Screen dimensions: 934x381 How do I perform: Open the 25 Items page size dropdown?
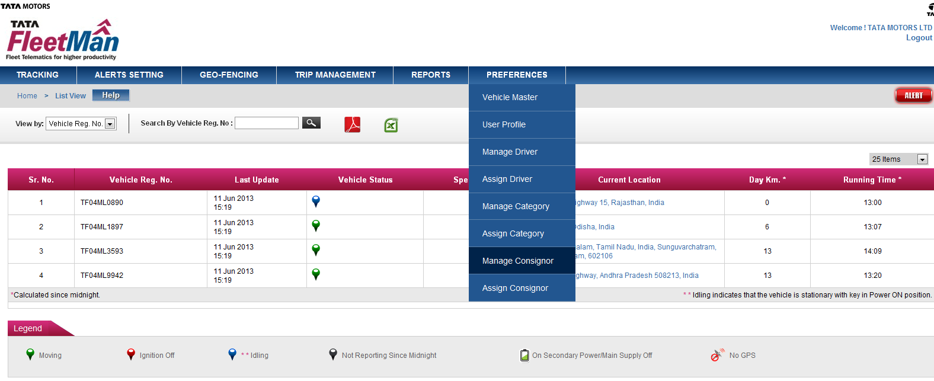[898, 159]
